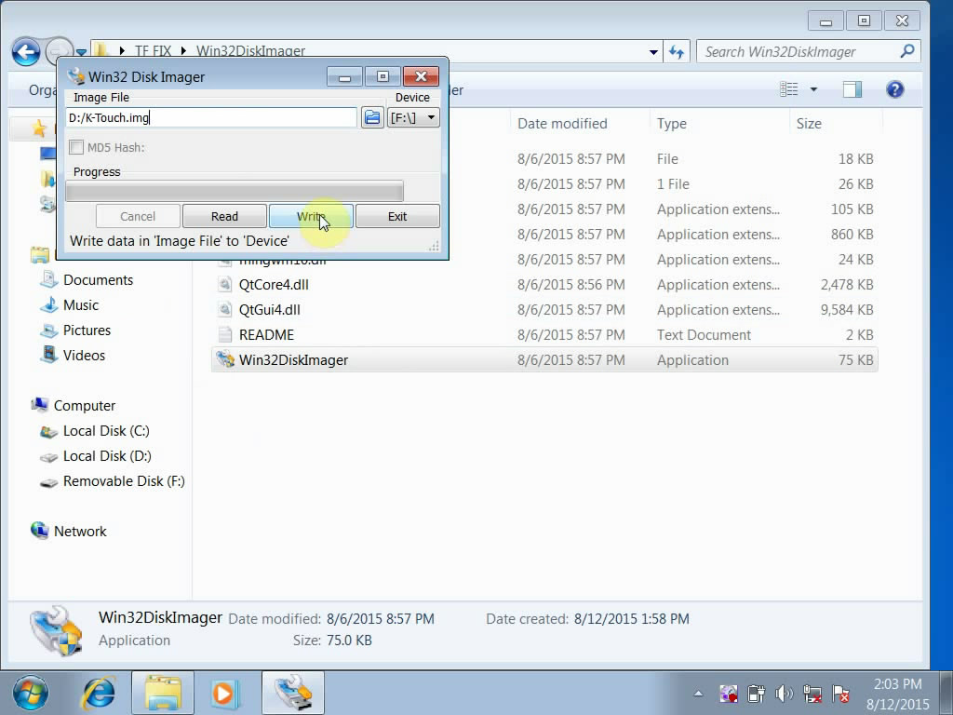The width and height of the screenshot is (953, 715).
Task: Select the README file name
Action: point(266,335)
